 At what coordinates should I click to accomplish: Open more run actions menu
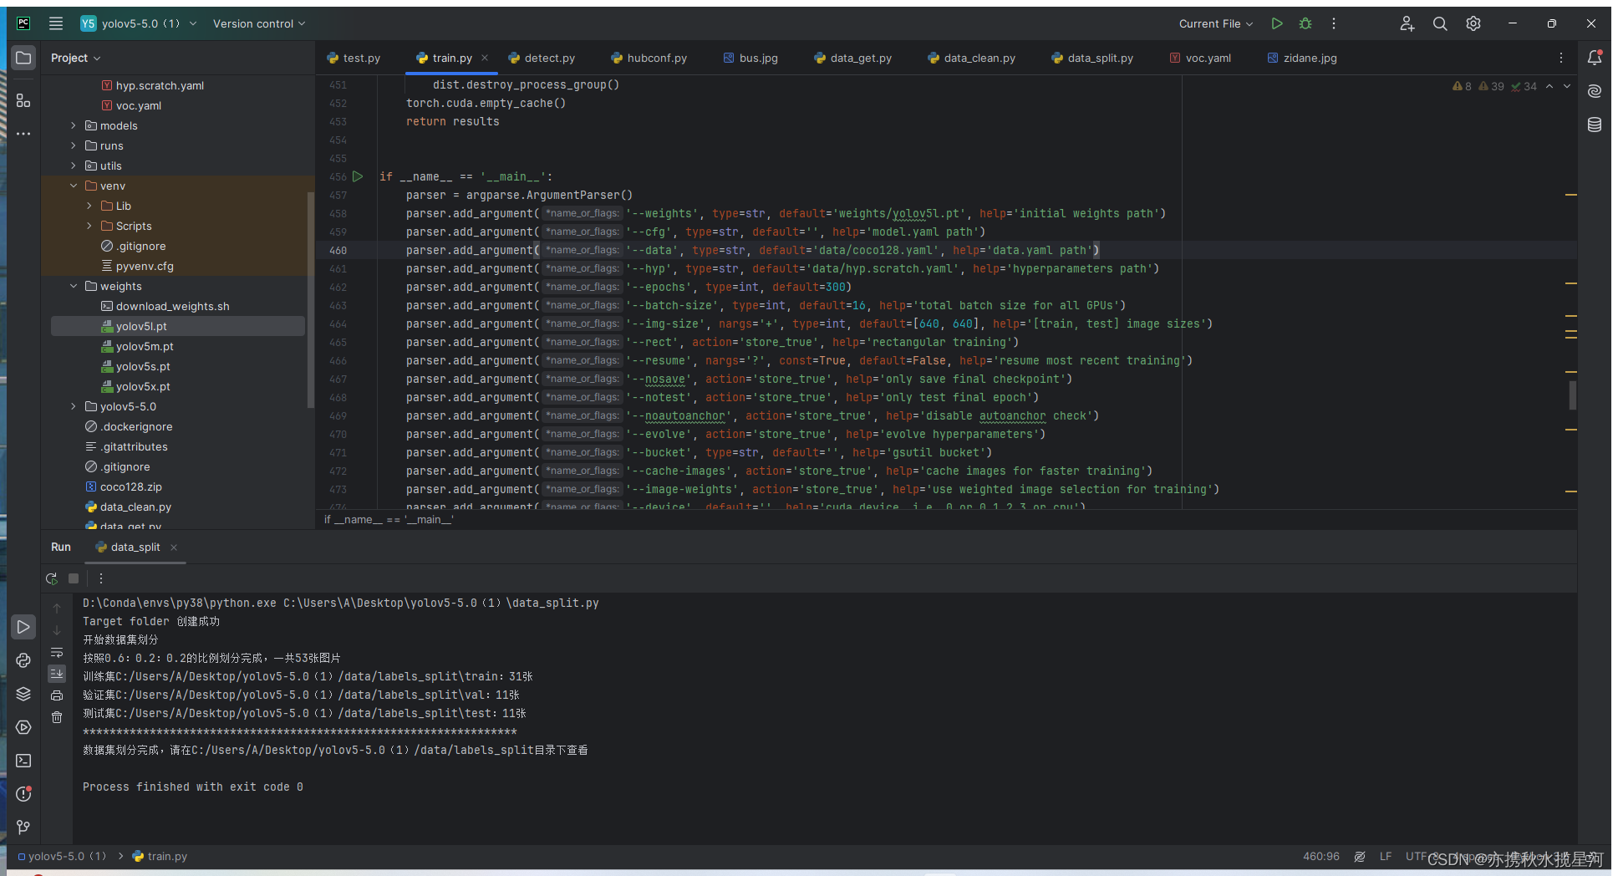pos(1334,23)
